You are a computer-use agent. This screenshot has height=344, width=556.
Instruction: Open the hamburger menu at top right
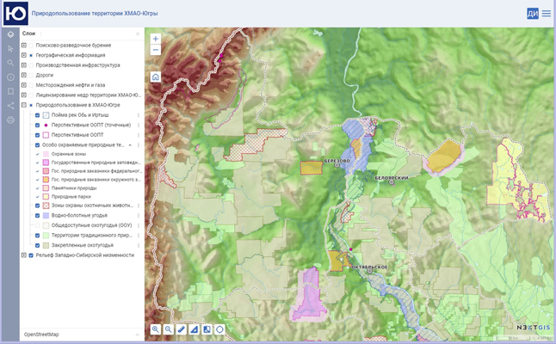(x=547, y=14)
